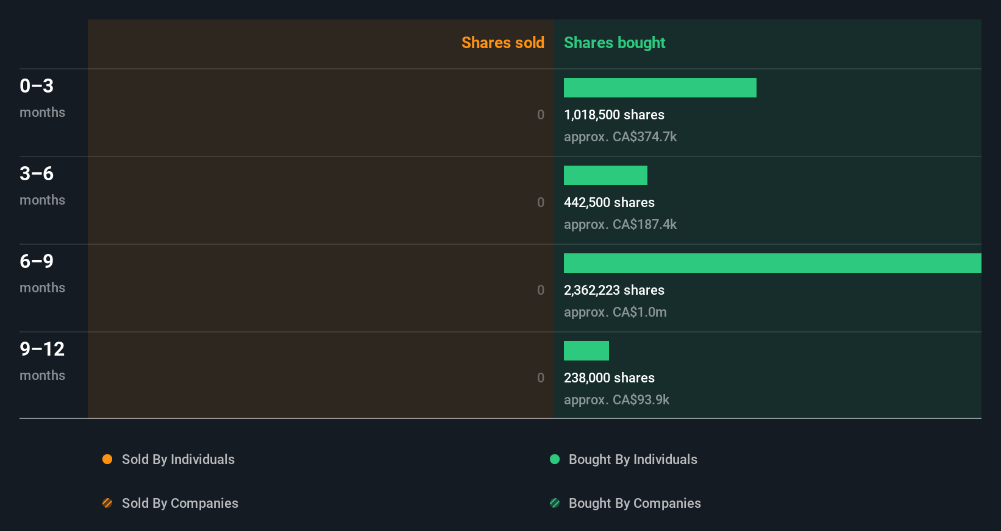Image resolution: width=1001 pixels, height=531 pixels.
Task: Select the Bought By Companies legend label
Action: tap(635, 503)
